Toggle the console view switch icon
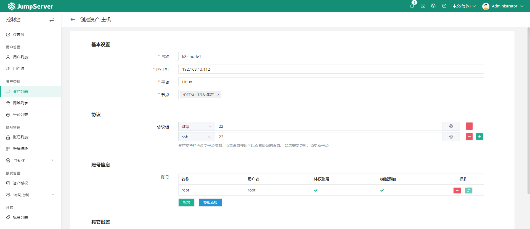This screenshot has height=229, width=530. point(52,20)
